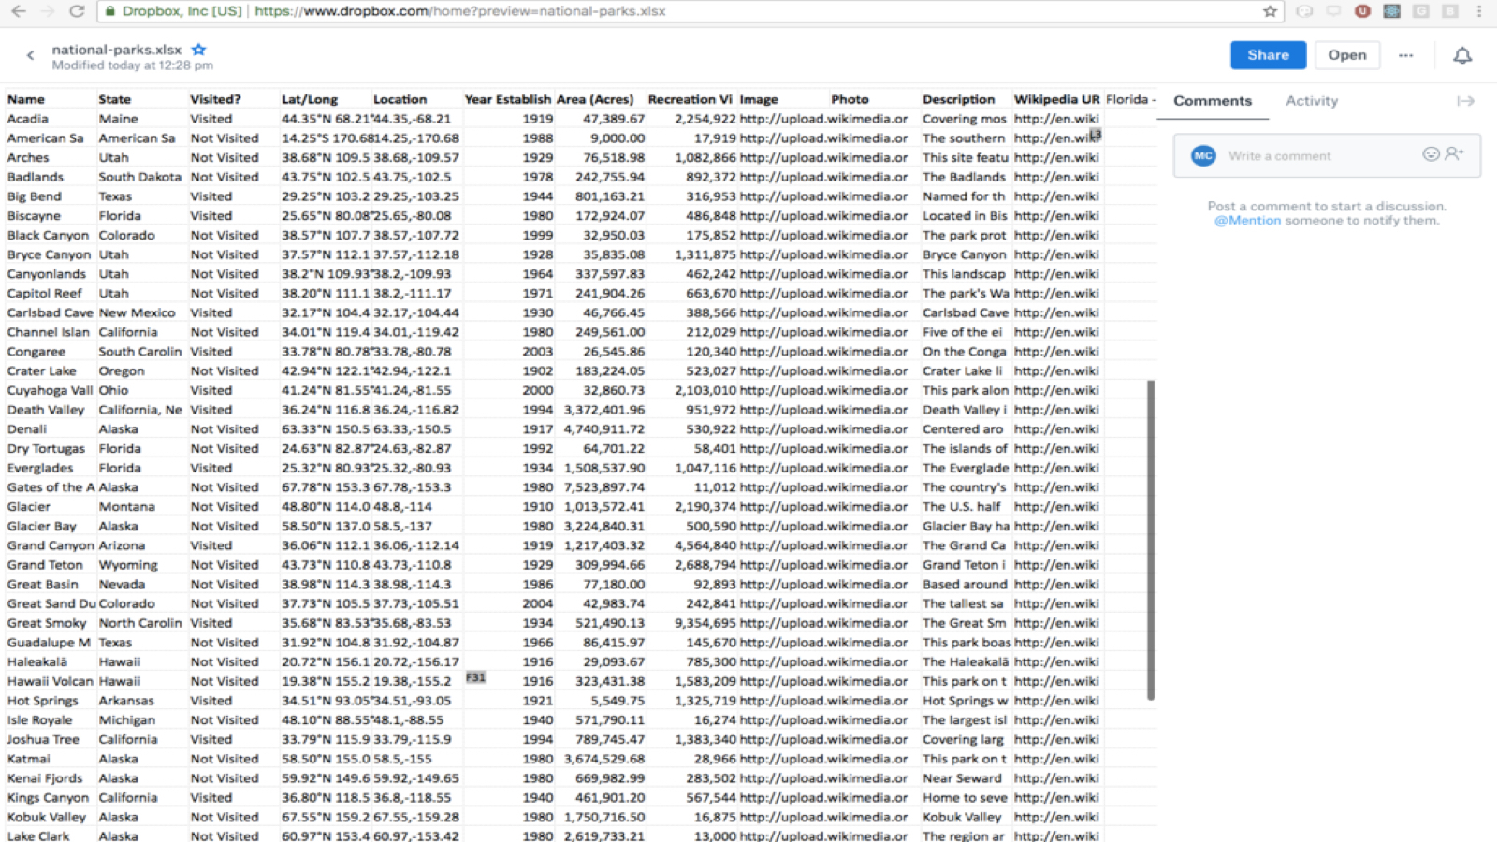Viewport: 1497px width, 842px height.
Task: Collapse the comments sidebar with the arrow
Action: [x=1465, y=101]
